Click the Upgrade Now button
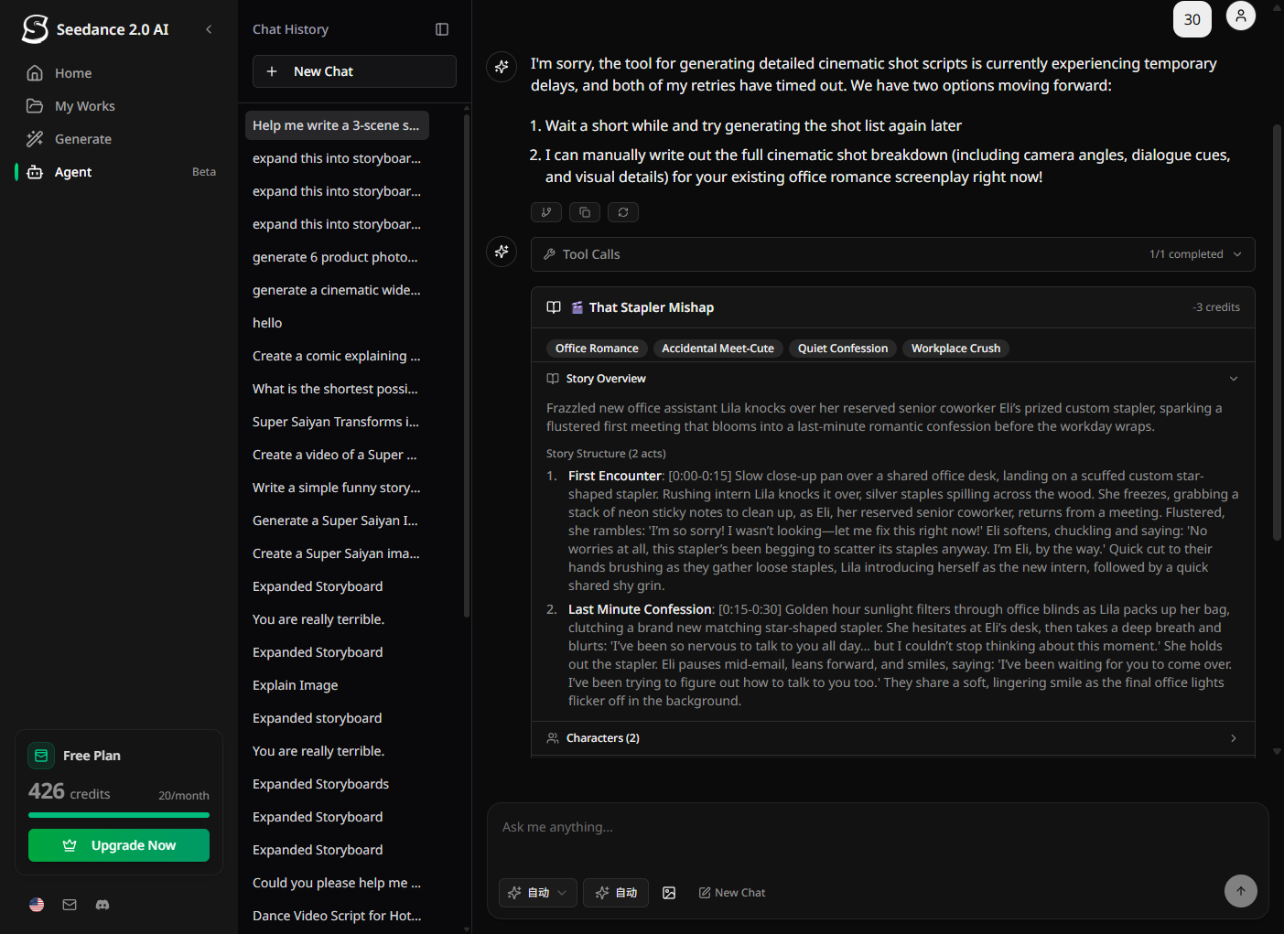Image resolution: width=1284 pixels, height=934 pixels. [119, 845]
